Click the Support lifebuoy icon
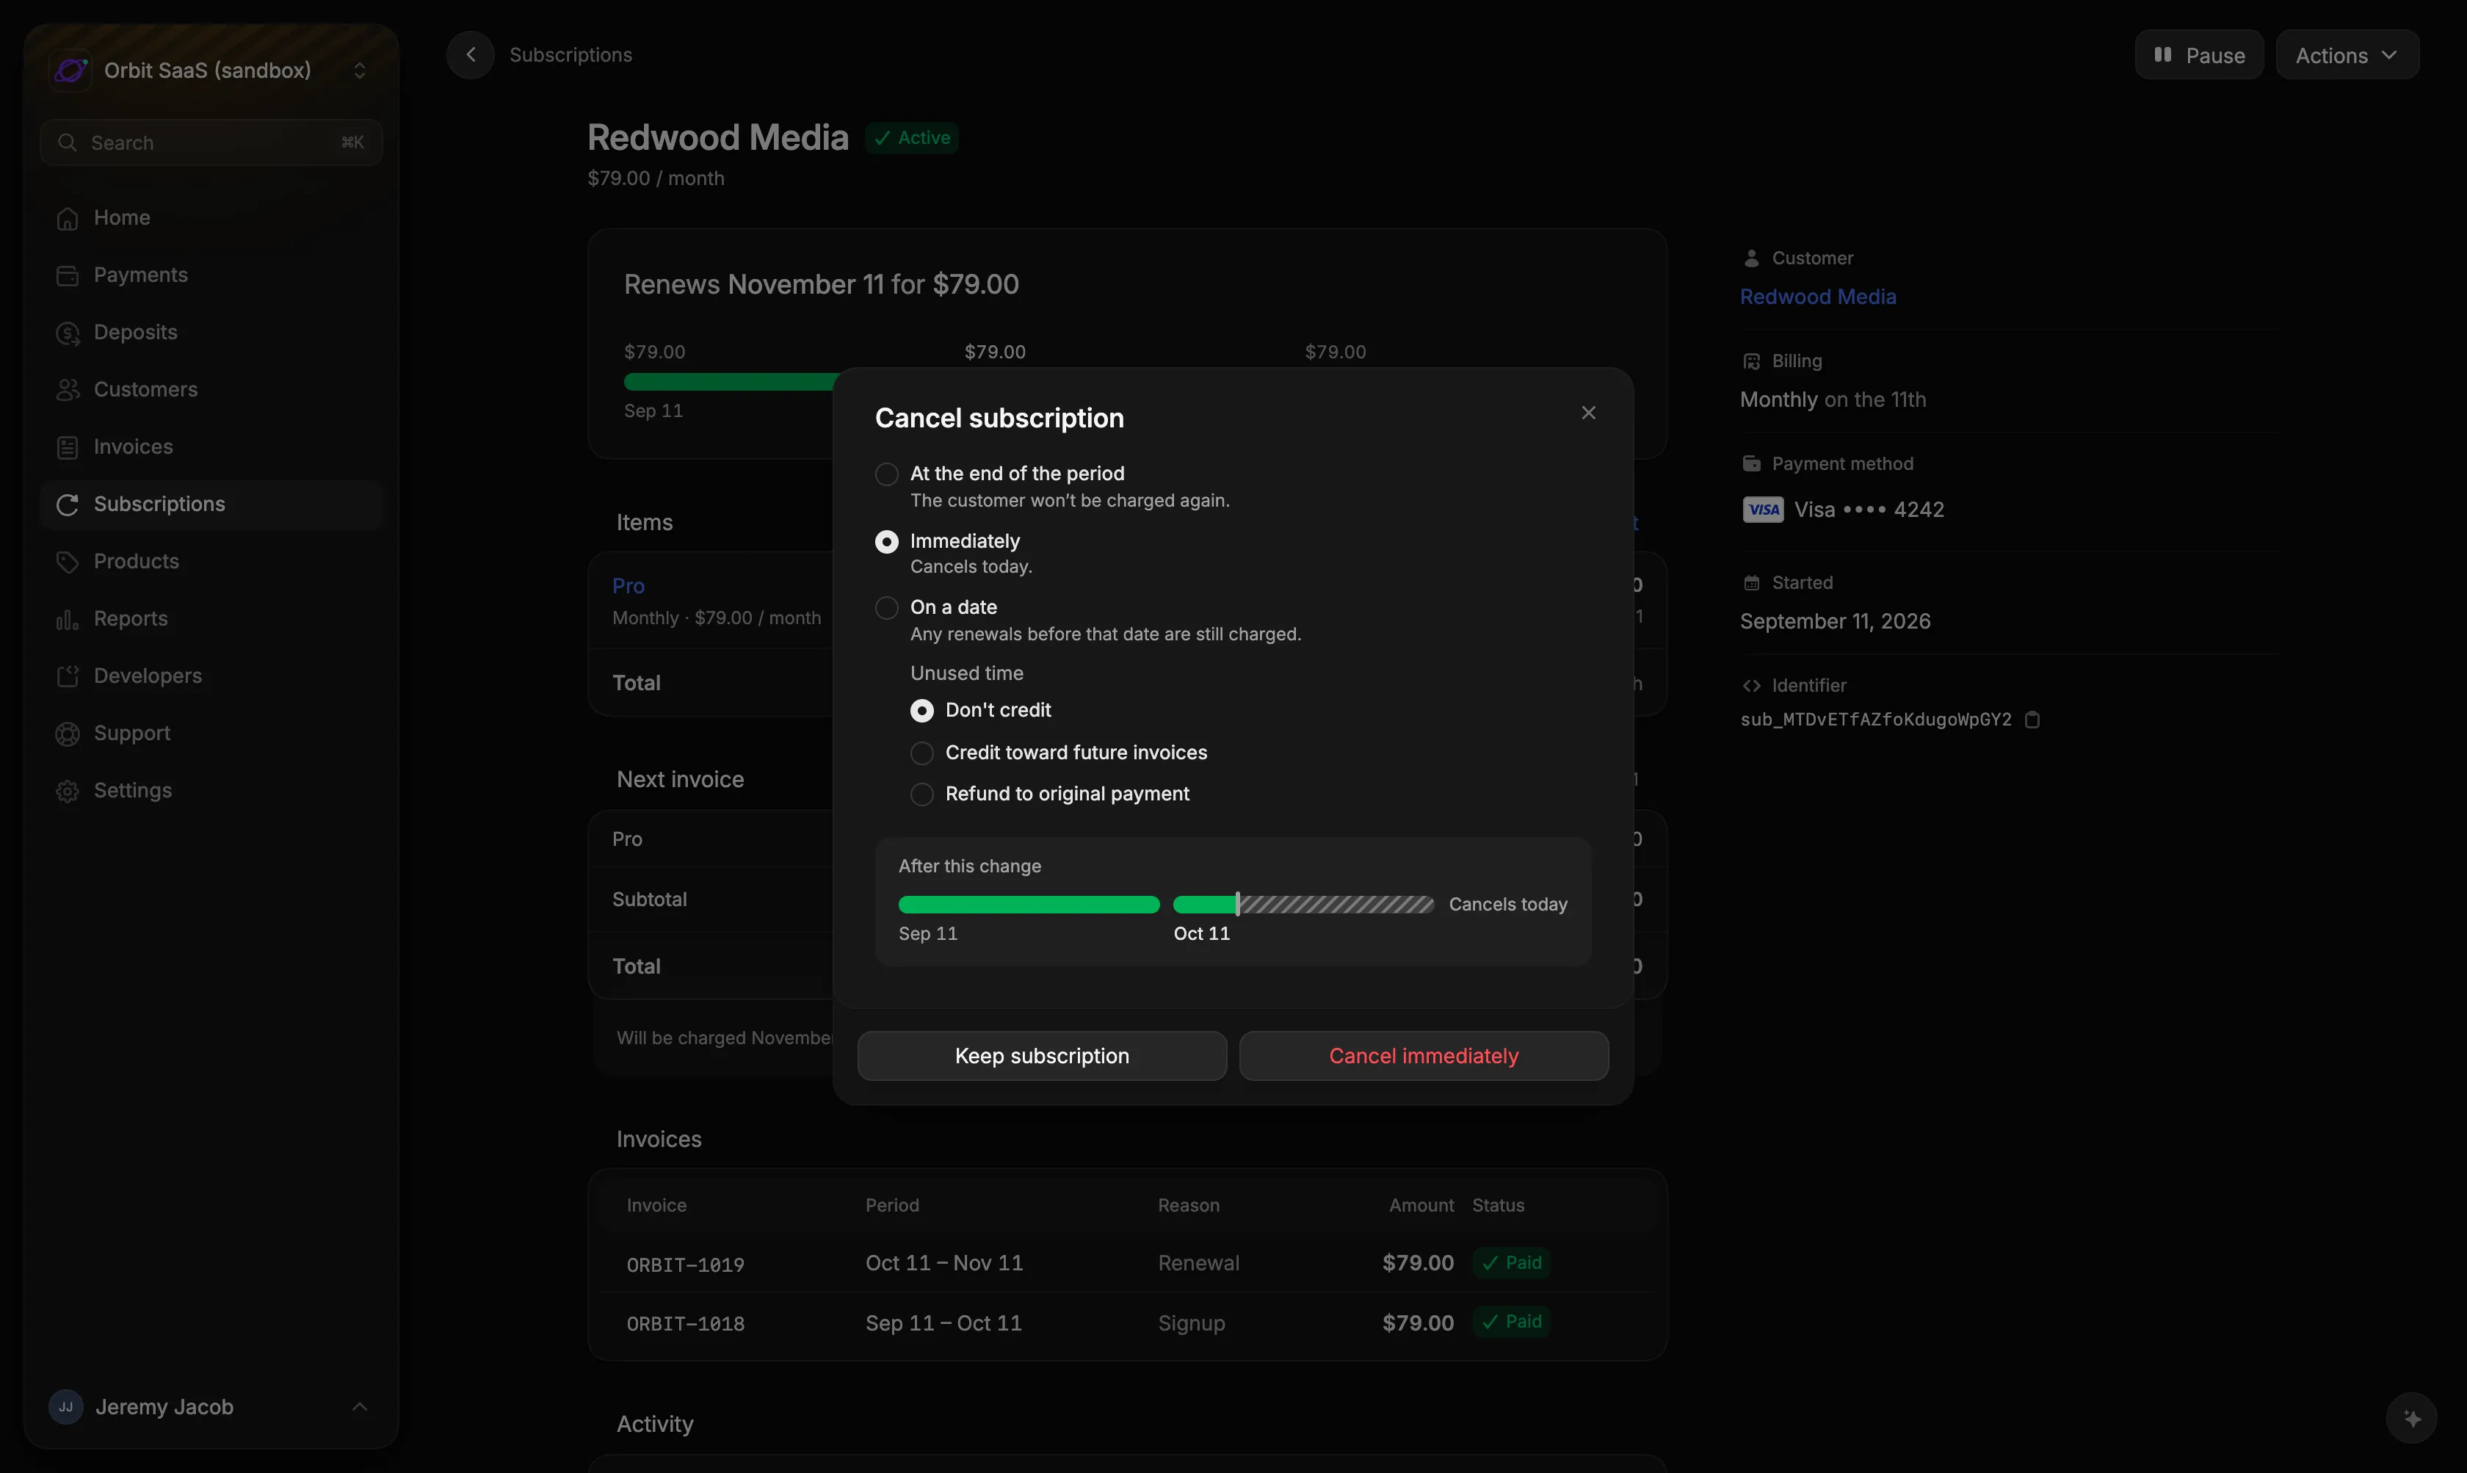 point(68,734)
